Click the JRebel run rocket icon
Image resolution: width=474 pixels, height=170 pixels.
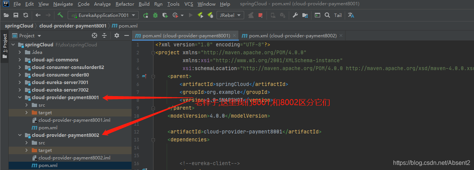pos(201,15)
